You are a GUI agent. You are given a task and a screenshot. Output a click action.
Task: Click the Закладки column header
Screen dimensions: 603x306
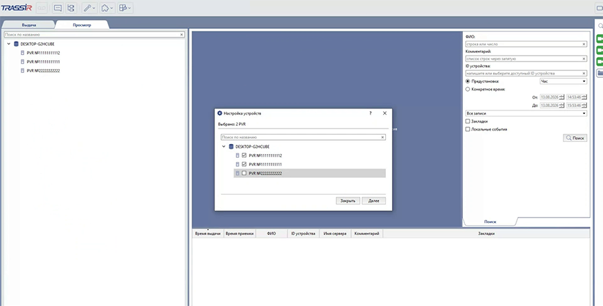tap(486, 233)
